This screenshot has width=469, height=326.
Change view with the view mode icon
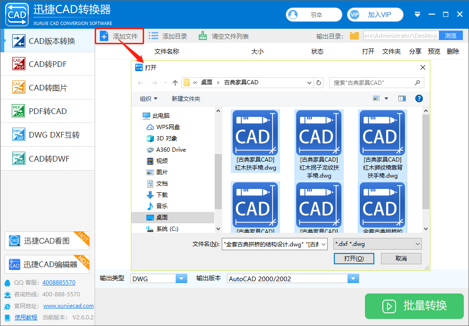coord(376,98)
